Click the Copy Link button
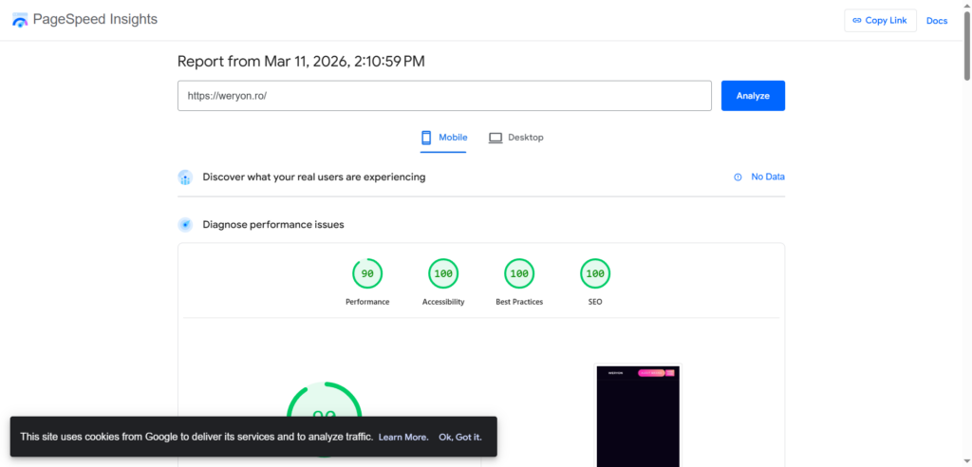972x467 pixels. pos(880,21)
